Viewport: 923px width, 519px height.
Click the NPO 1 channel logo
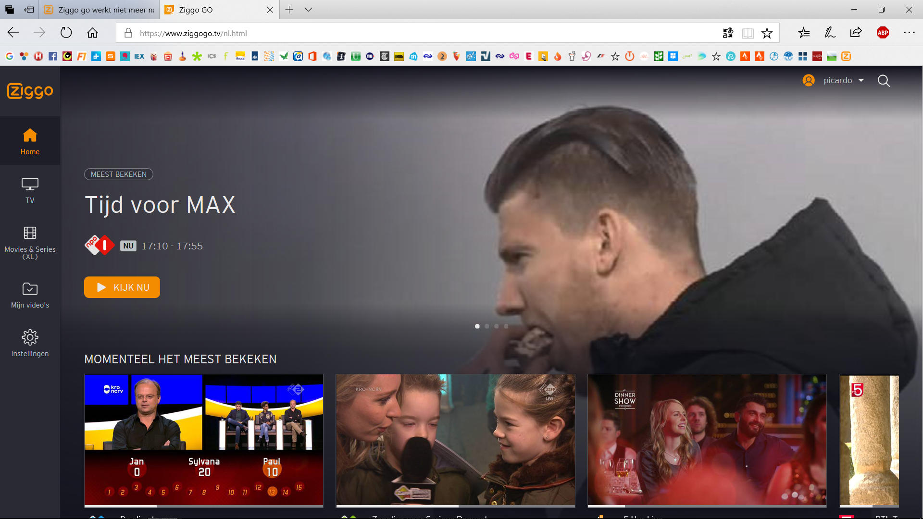pos(100,246)
